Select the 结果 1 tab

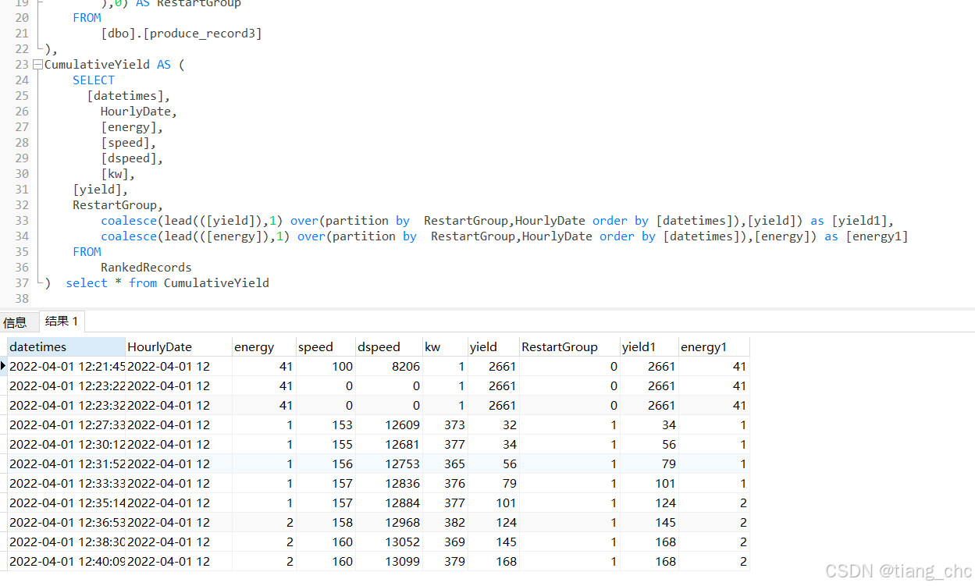[x=62, y=321]
